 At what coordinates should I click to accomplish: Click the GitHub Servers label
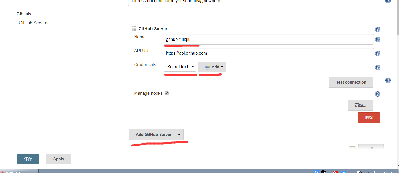click(34, 23)
